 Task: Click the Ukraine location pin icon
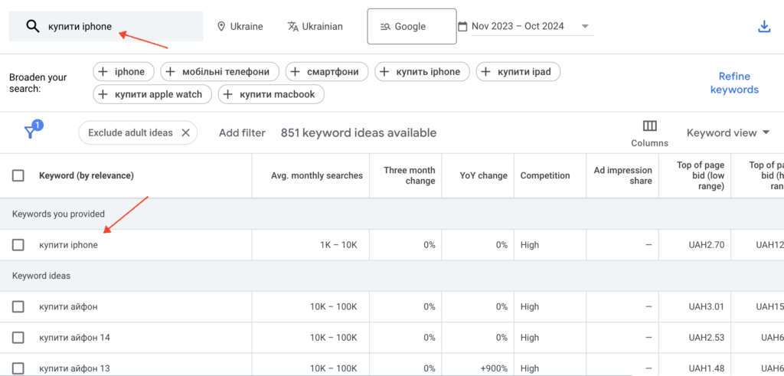222,27
